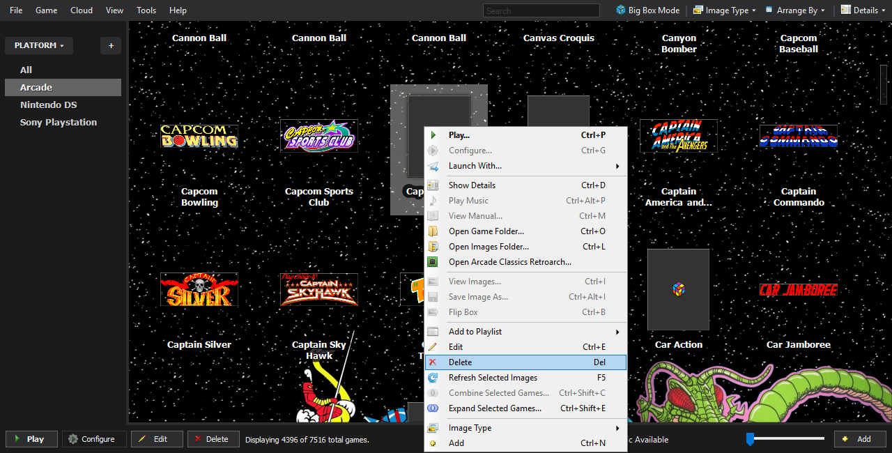This screenshot has height=453, width=892.
Task: Click the Play button in the bottom bar
Action: tap(31, 439)
